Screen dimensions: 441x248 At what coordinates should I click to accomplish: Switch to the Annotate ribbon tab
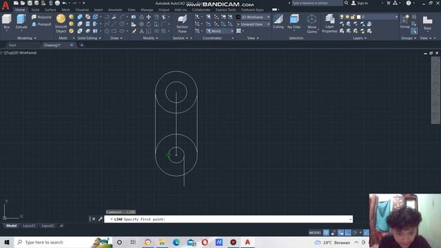(x=115, y=10)
